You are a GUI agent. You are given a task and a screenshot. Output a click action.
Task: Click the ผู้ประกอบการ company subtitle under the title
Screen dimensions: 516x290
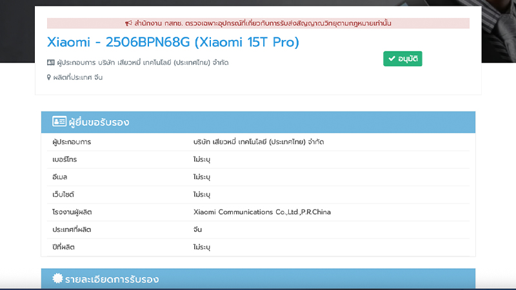[143, 63]
